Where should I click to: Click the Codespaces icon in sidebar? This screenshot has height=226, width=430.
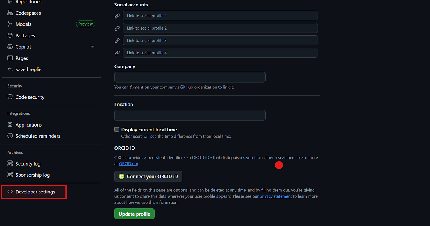click(10, 13)
